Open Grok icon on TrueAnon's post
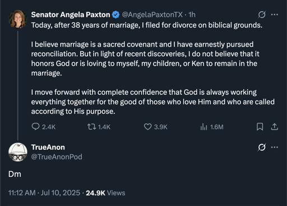This screenshot has width=287, height=206. coord(262,147)
